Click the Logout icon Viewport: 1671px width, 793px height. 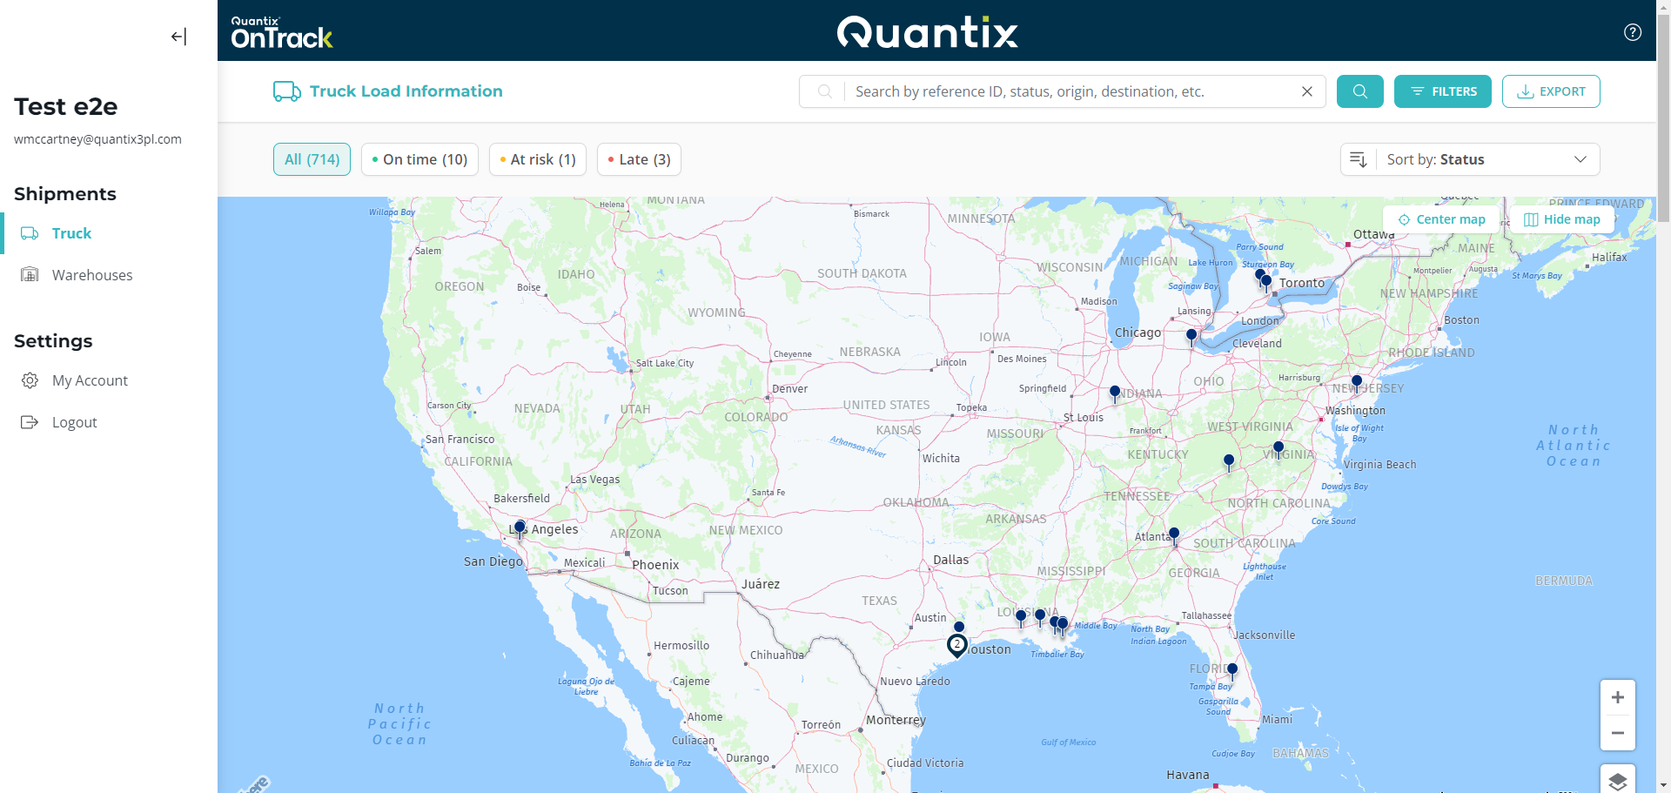click(x=30, y=422)
